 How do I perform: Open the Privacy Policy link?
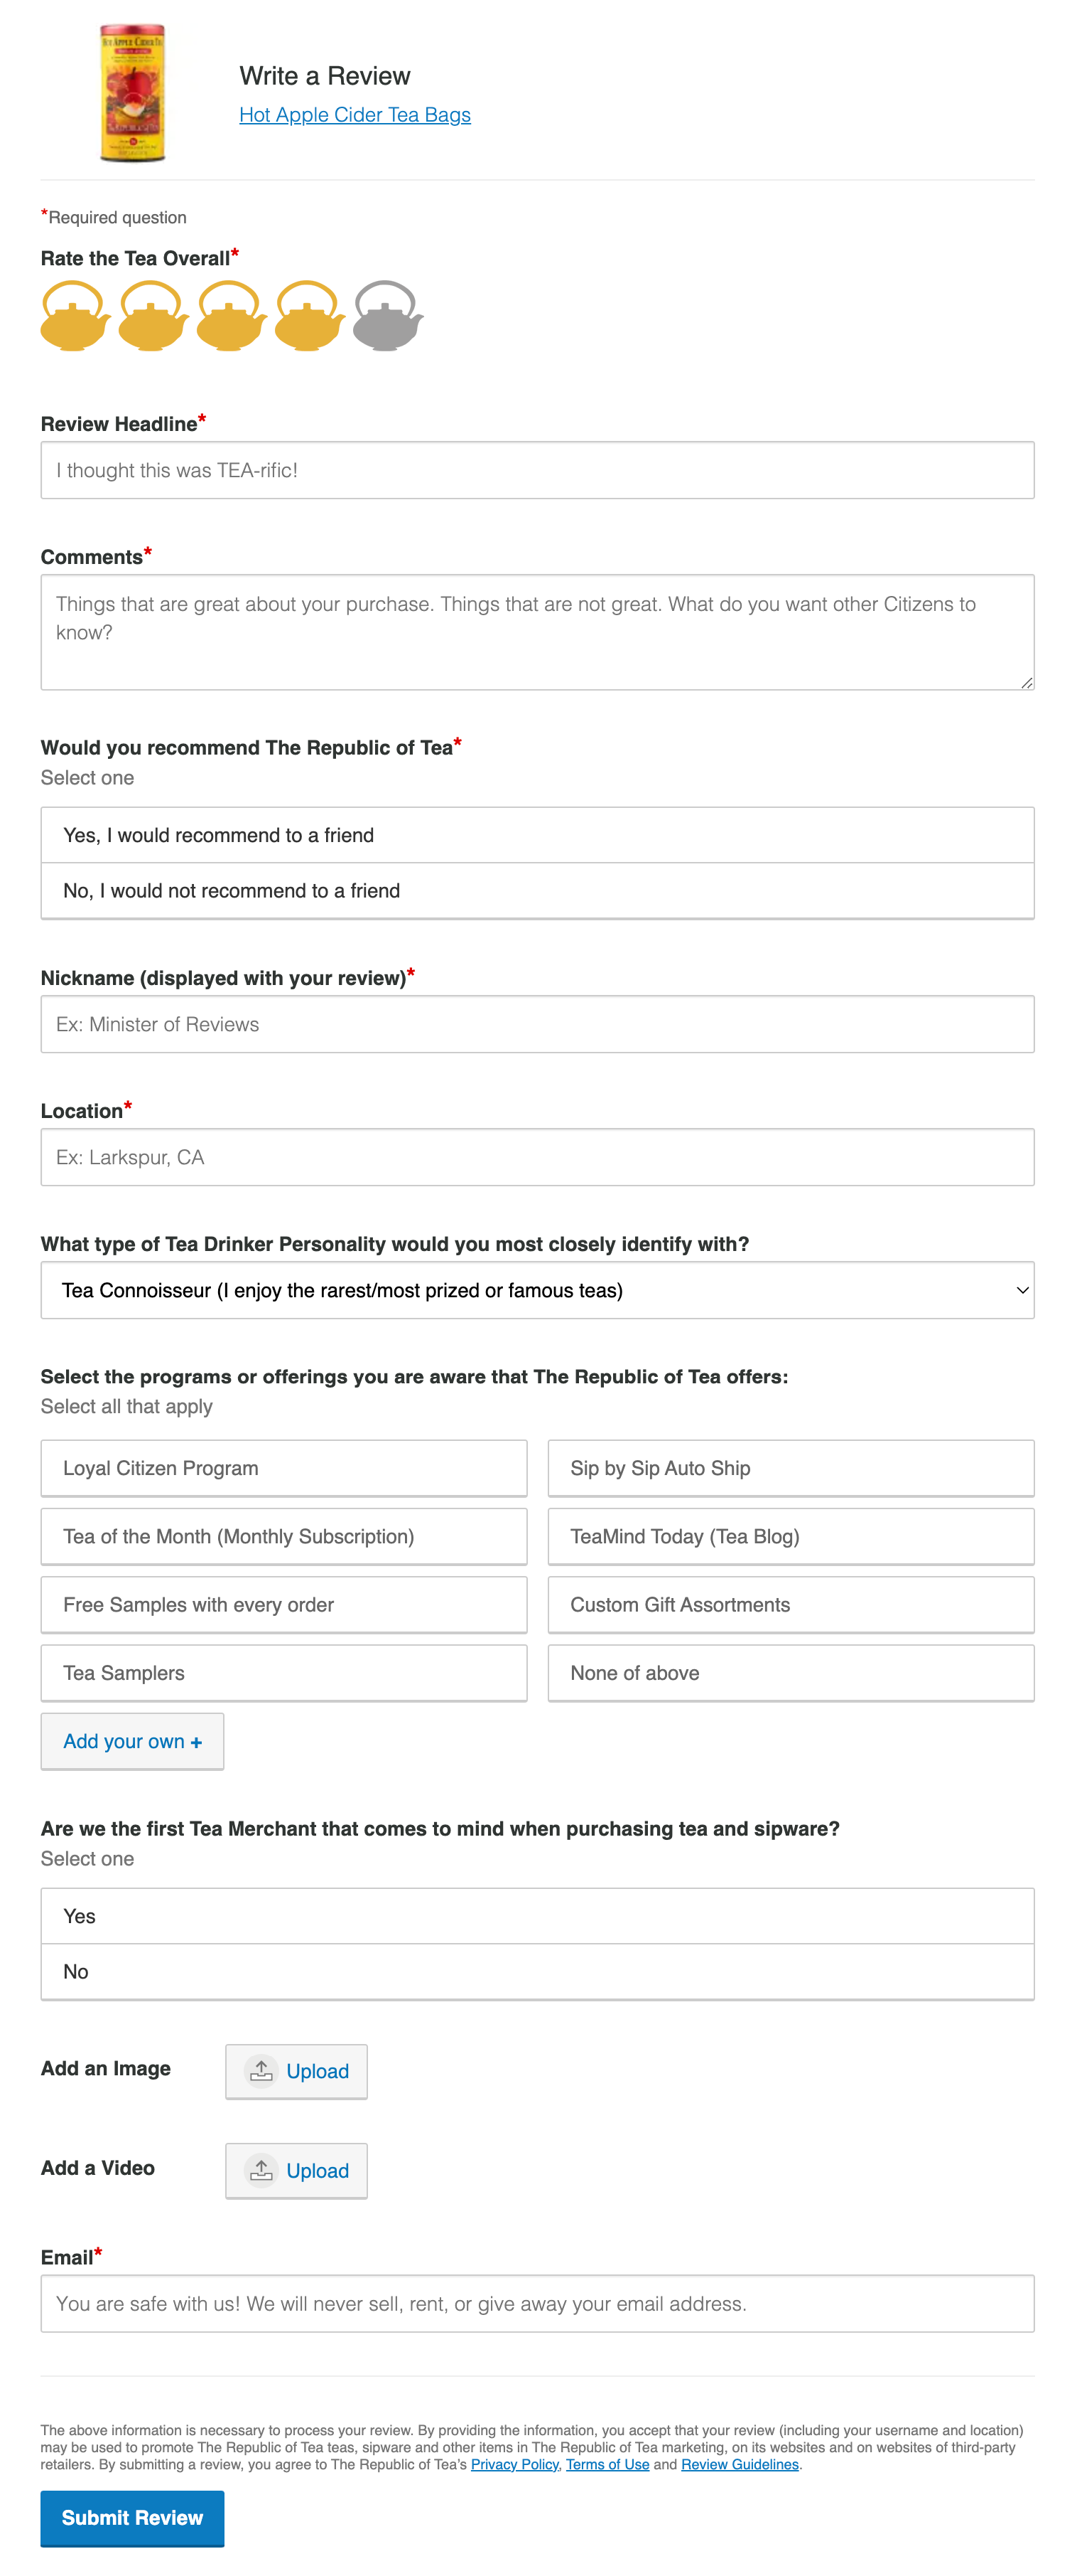[x=514, y=2464]
